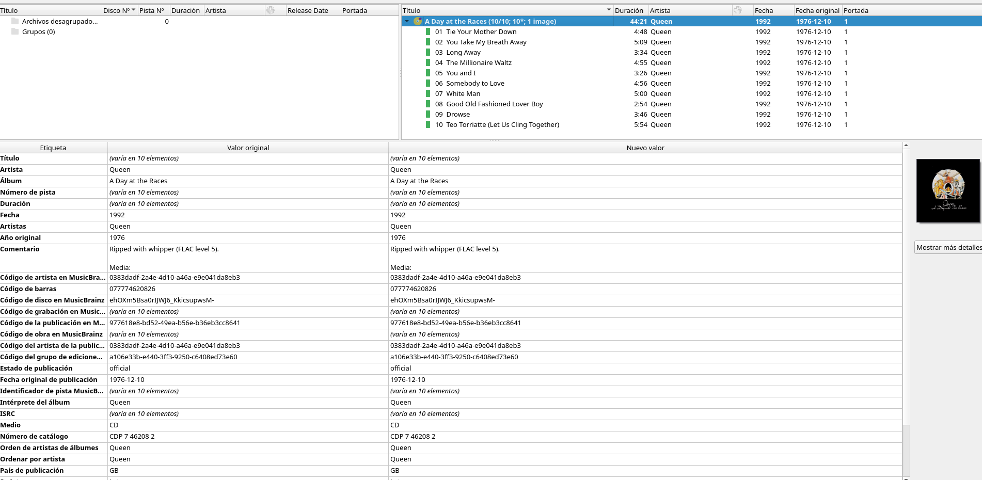
Task: Click new value of Número de catálogo CDP 7 46208 2
Action: pos(645,436)
